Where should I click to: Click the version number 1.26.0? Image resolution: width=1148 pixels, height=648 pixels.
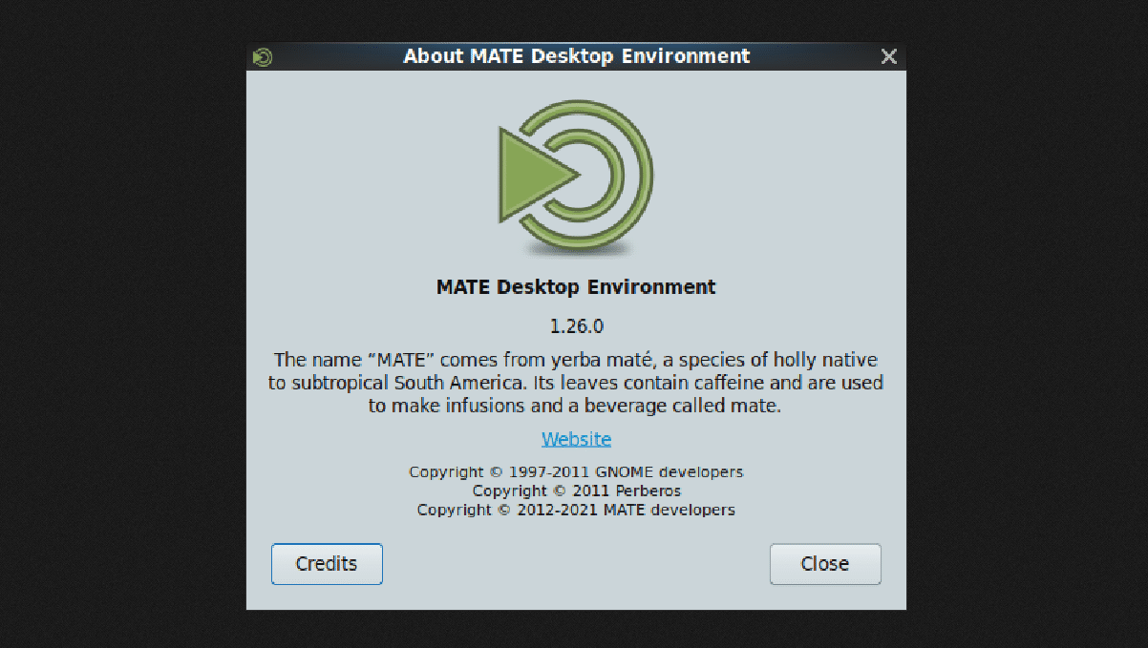coord(576,326)
